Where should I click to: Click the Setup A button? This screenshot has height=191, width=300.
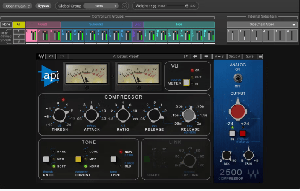click(x=234, y=56)
